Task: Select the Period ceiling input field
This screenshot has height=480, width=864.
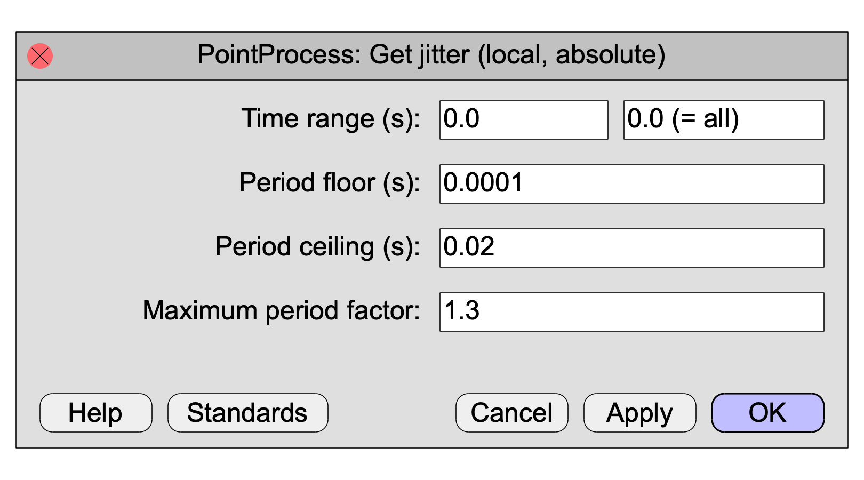Action: click(x=632, y=248)
